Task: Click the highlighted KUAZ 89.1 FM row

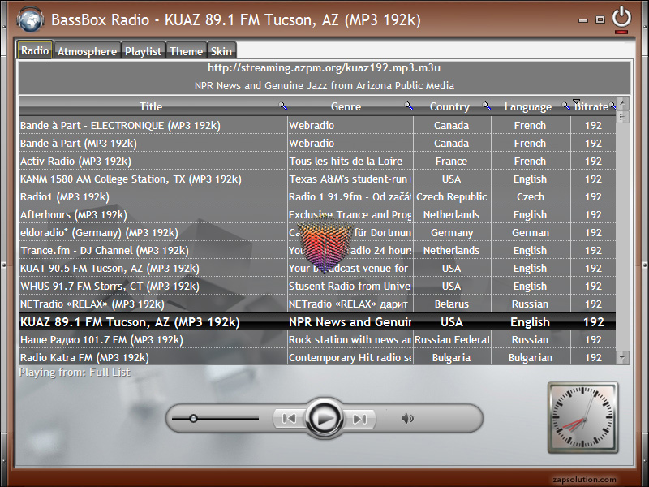Action: pos(317,321)
